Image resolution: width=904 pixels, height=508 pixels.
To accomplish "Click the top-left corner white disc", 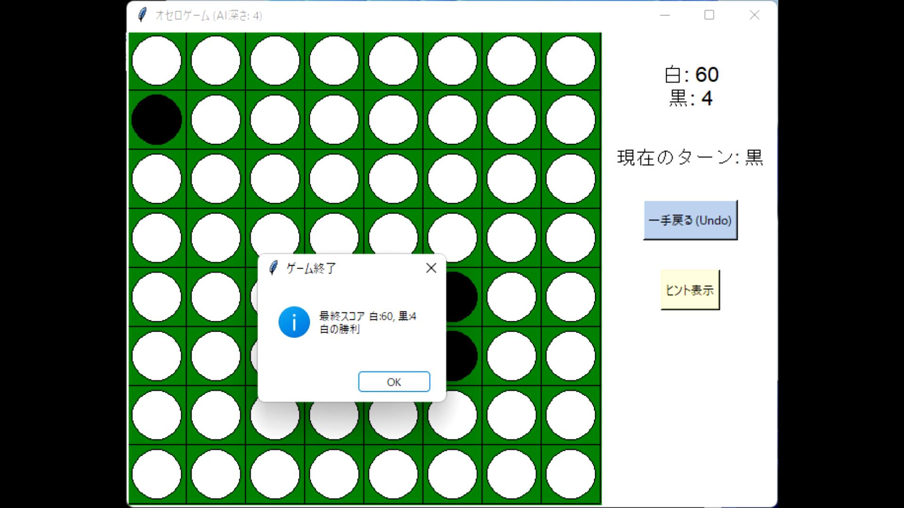I will [157, 61].
